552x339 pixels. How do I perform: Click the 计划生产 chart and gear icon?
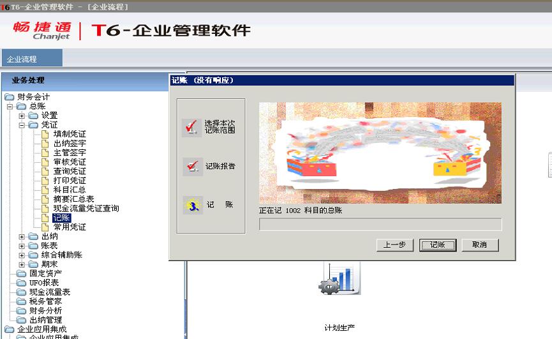coord(339,279)
